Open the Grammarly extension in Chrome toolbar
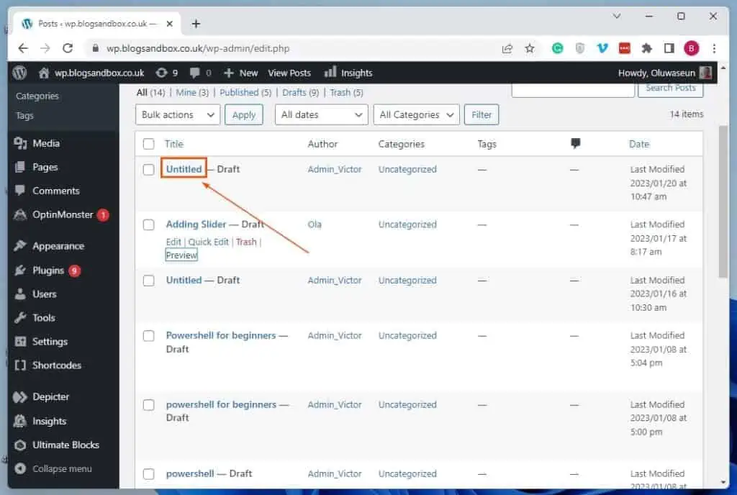Image resolution: width=737 pixels, height=495 pixels. click(556, 48)
